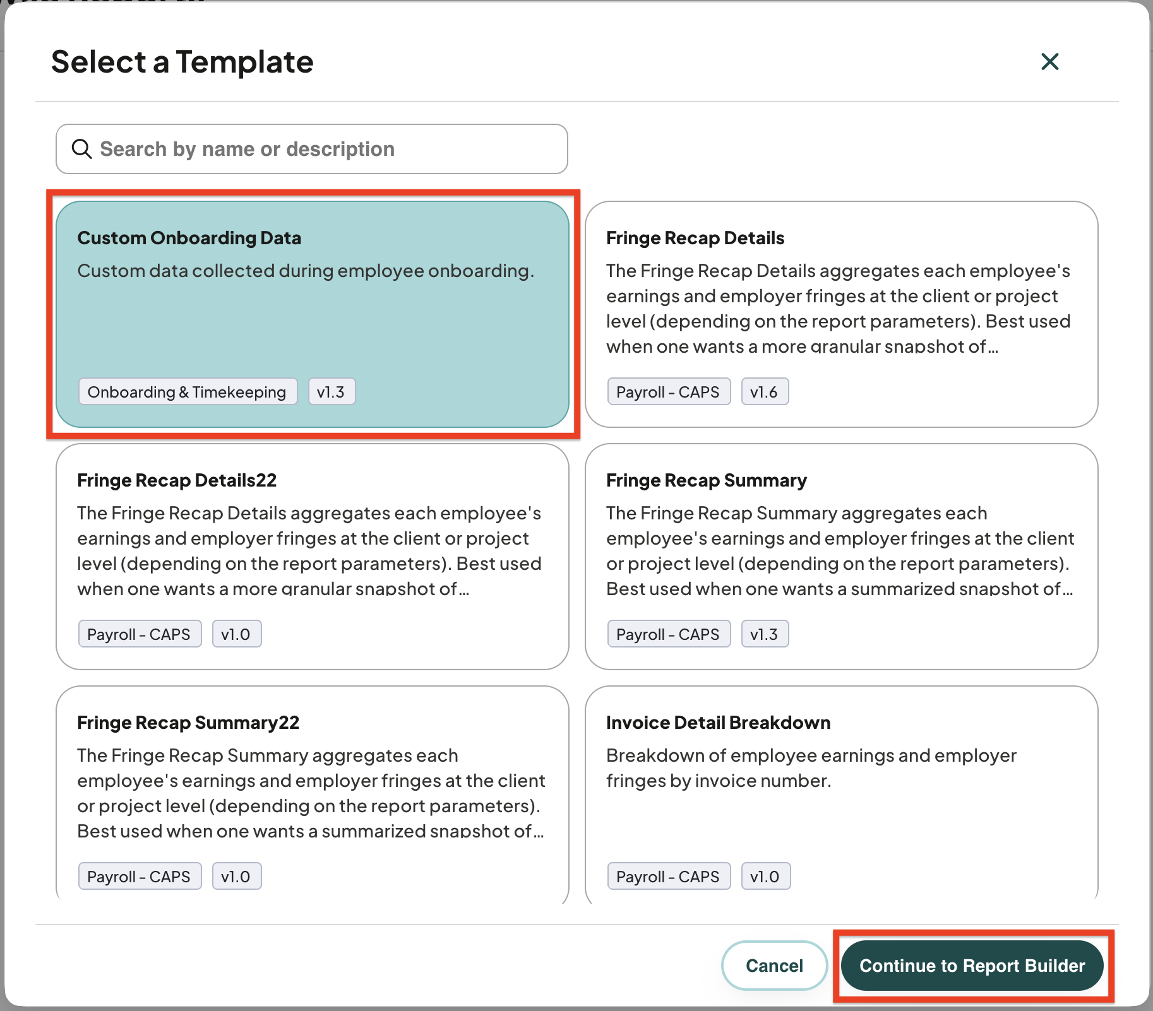This screenshot has height=1011, width=1153.
Task: Click the Fringe Recap Summary title text
Action: [707, 480]
